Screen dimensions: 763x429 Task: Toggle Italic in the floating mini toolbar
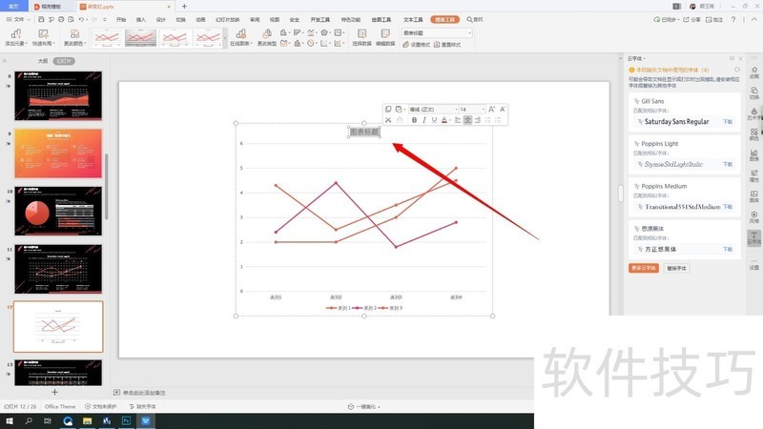point(424,120)
